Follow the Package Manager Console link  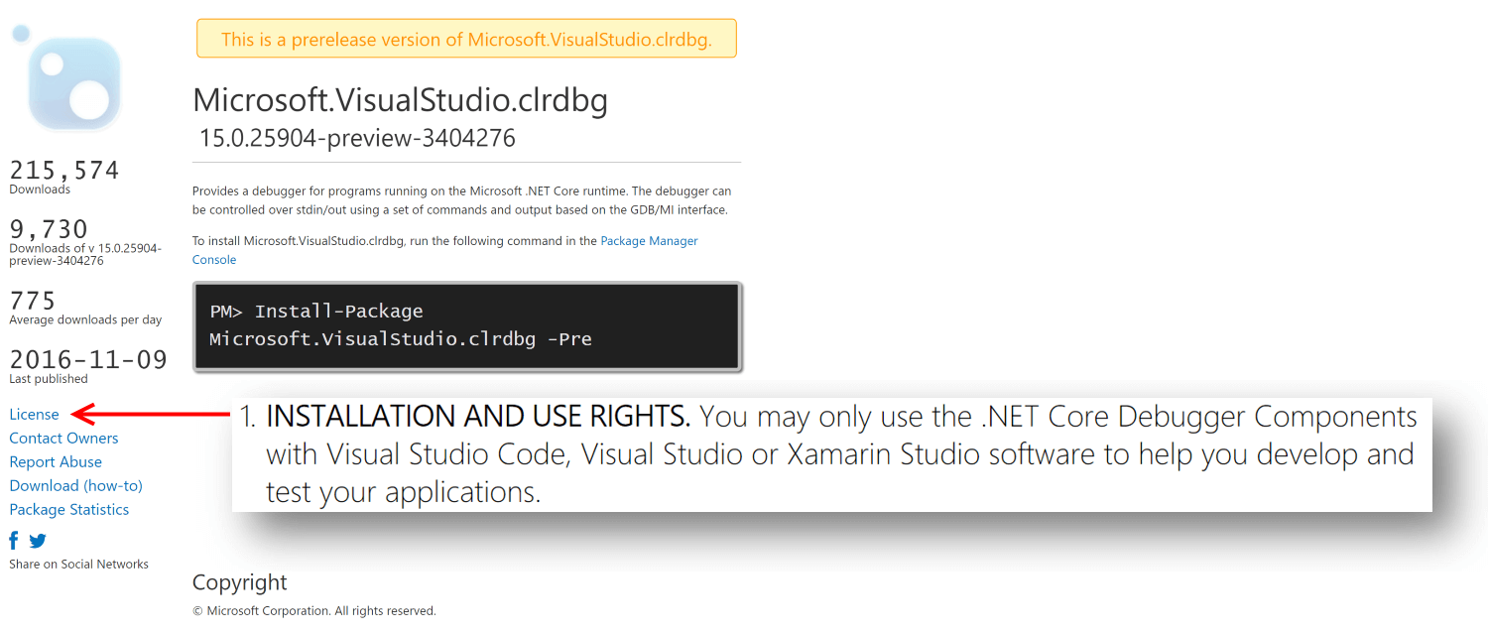[x=445, y=250]
